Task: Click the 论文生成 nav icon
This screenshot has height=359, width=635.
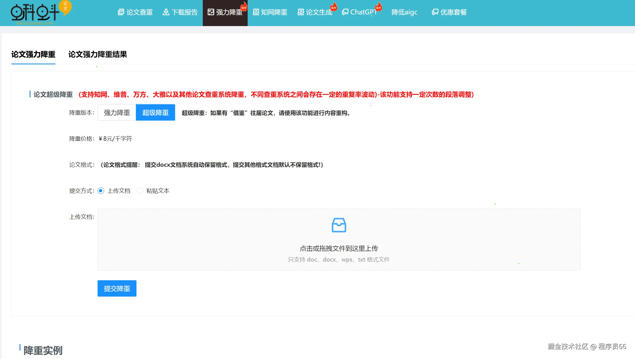Action: 301,12
